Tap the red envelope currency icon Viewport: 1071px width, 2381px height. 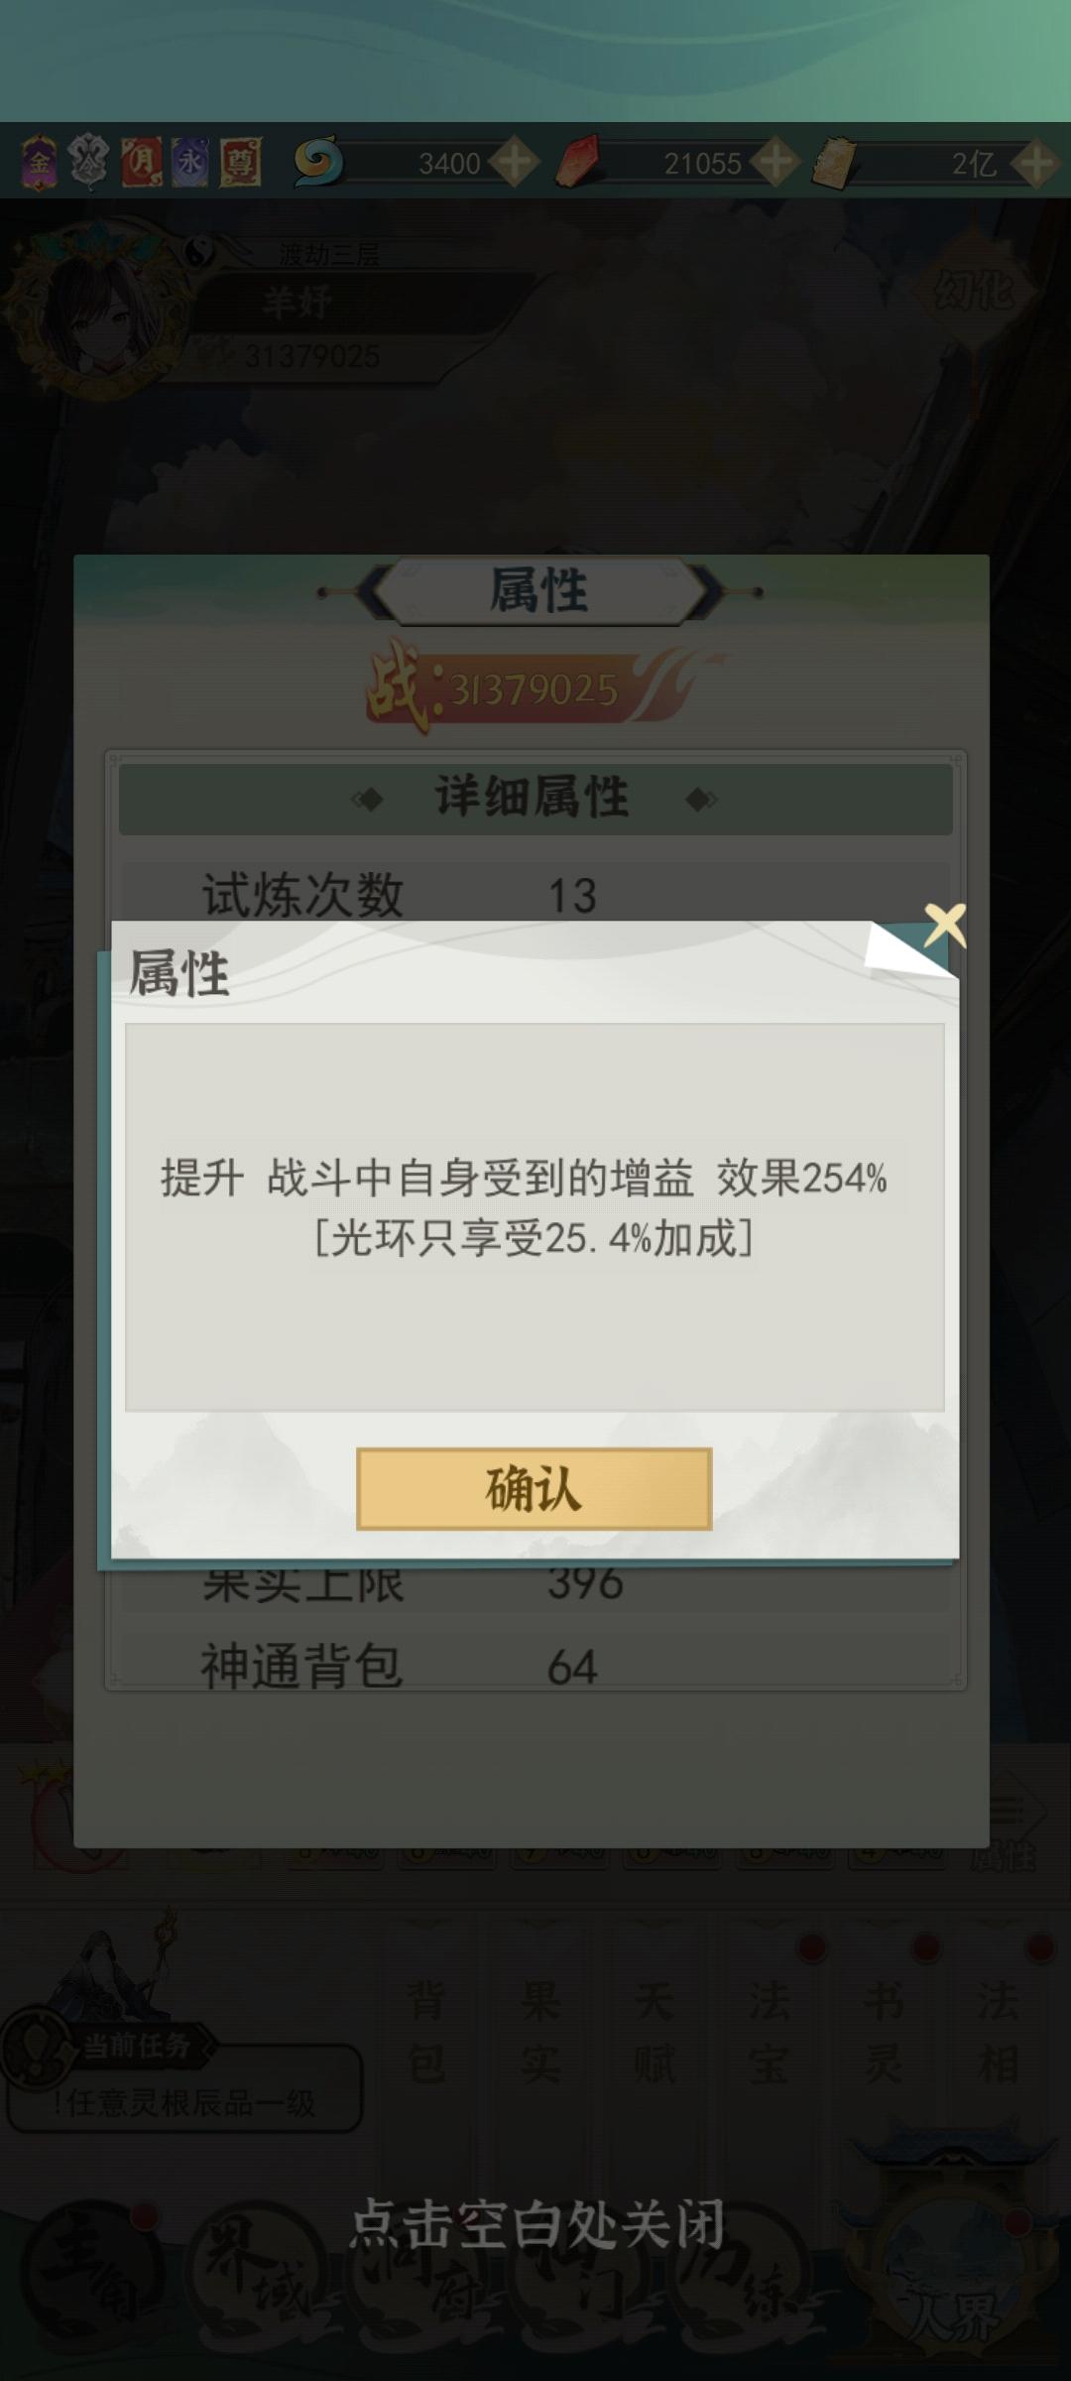tap(578, 162)
